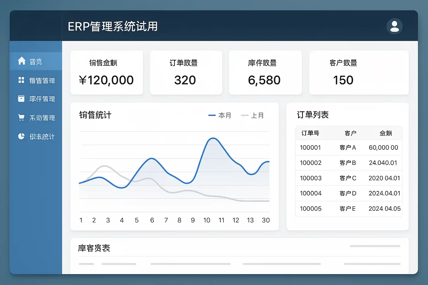Open the ¥120,000 sales amount card
This screenshot has height=285, width=428.
(x=106, y=72)
